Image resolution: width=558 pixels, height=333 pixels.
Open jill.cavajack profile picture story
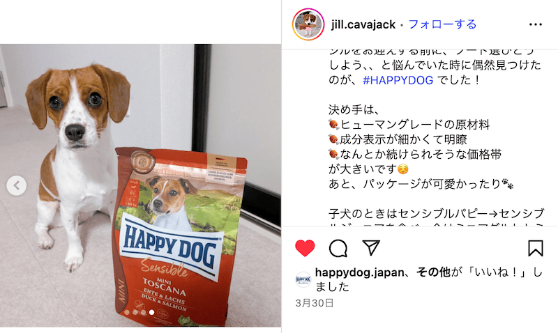(x=308, y=24)
